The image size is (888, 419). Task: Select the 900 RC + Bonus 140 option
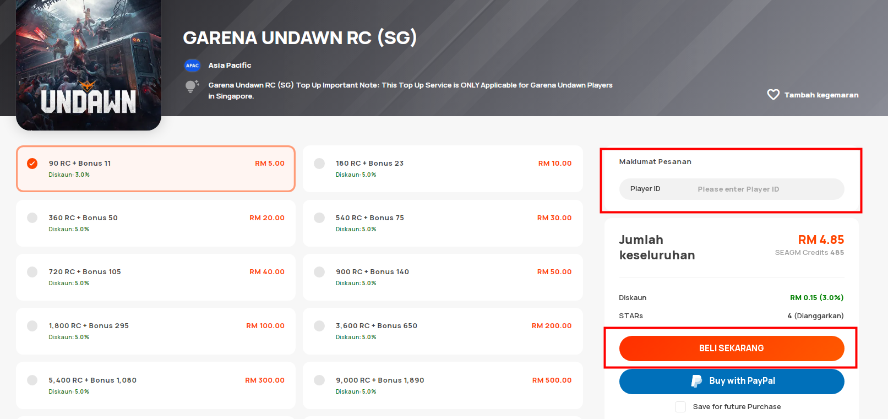click(443, 277)
